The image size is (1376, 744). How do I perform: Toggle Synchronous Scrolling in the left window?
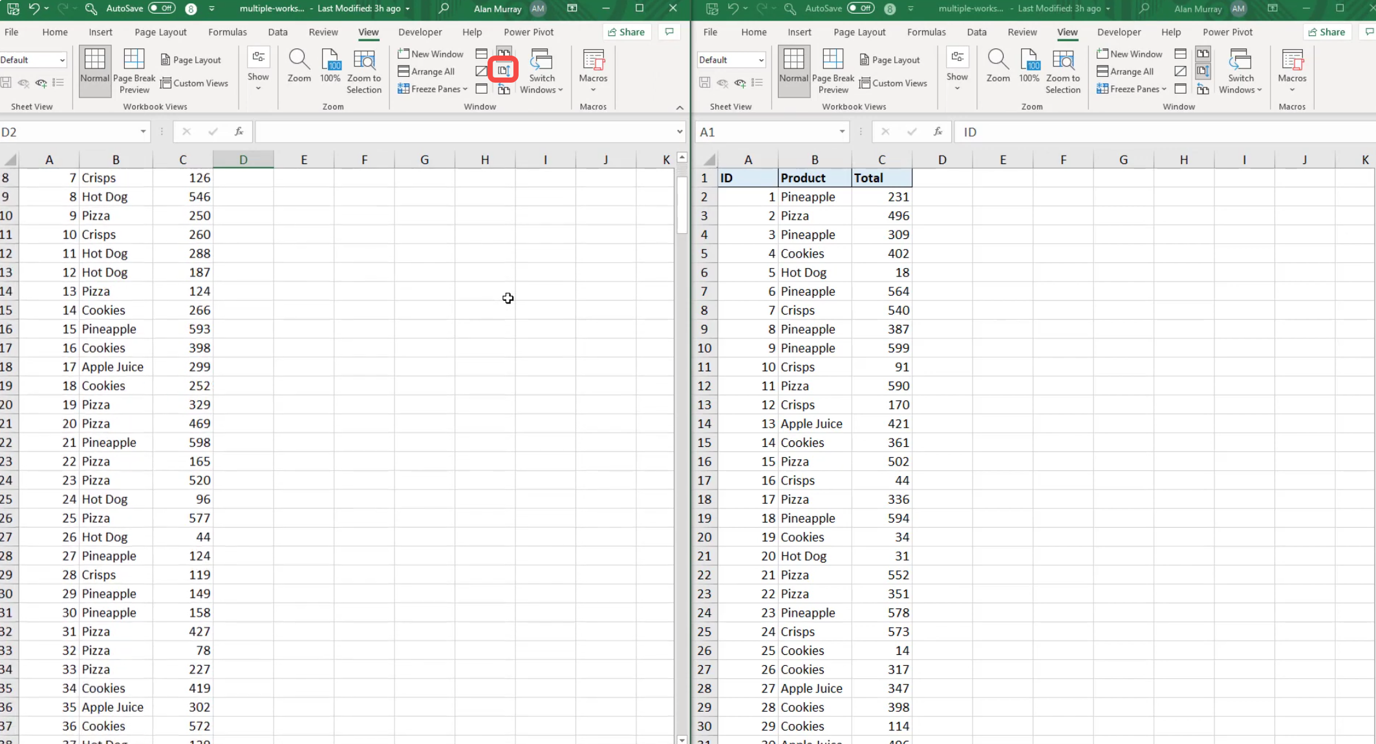point(504,70)
